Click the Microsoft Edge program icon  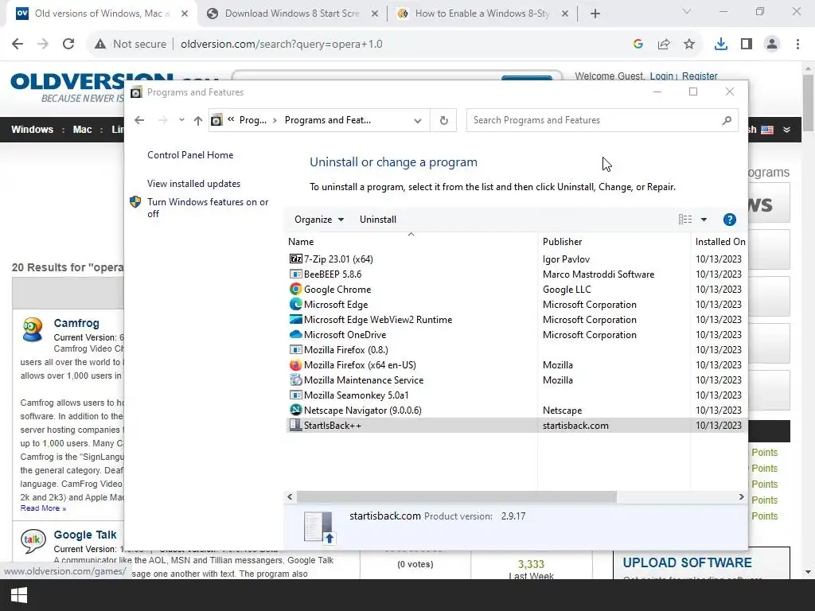(296, 304)
